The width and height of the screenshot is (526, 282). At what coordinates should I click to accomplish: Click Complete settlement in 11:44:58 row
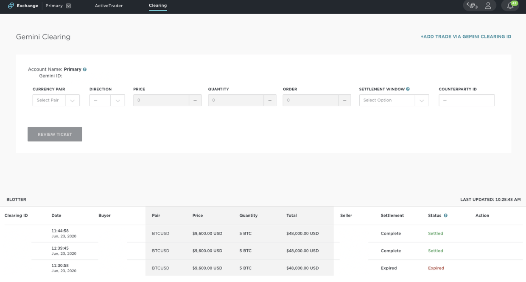click(391, 233)
